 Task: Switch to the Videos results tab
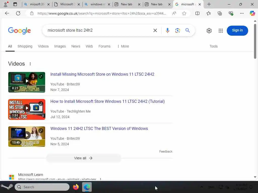tap(43, 46)
